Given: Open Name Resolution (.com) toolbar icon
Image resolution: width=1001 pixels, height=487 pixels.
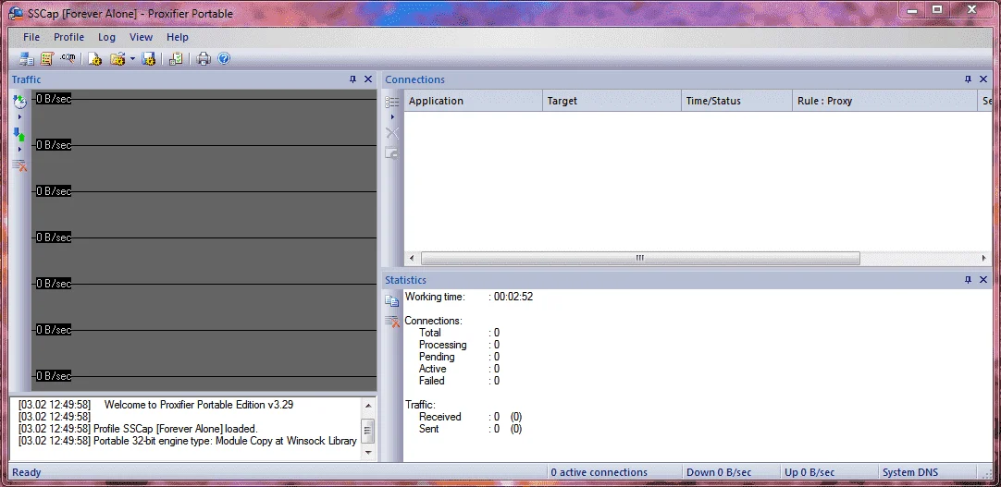Looking at the screenshot, I should (x=68, y=58).
